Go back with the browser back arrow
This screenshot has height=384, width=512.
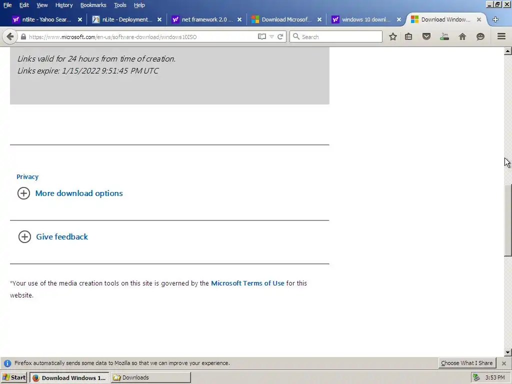(10, 36)
